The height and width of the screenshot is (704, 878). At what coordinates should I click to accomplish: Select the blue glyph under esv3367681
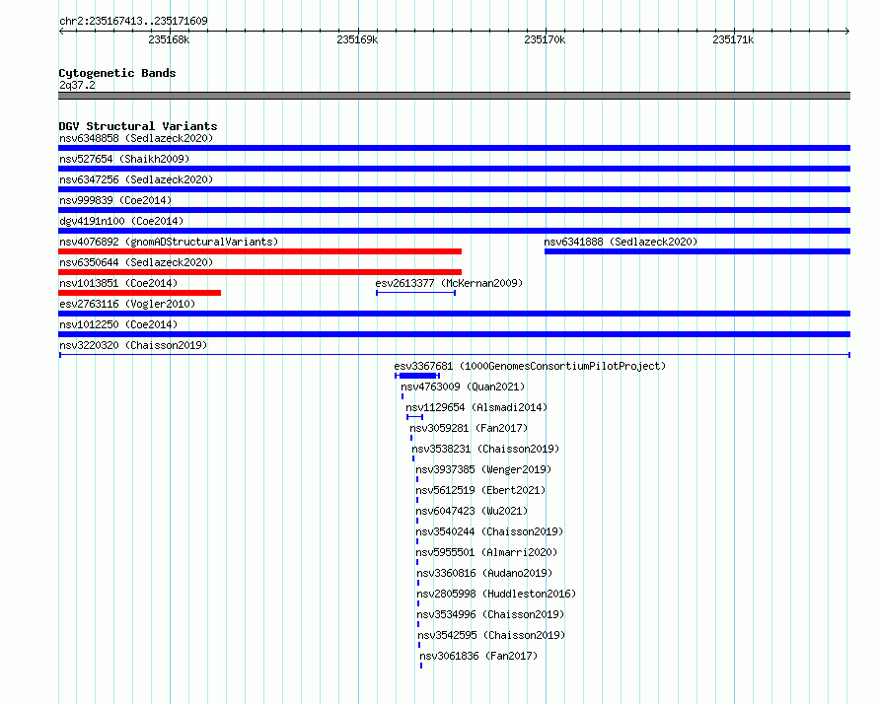pyautogui.click(x=417, y=376)
